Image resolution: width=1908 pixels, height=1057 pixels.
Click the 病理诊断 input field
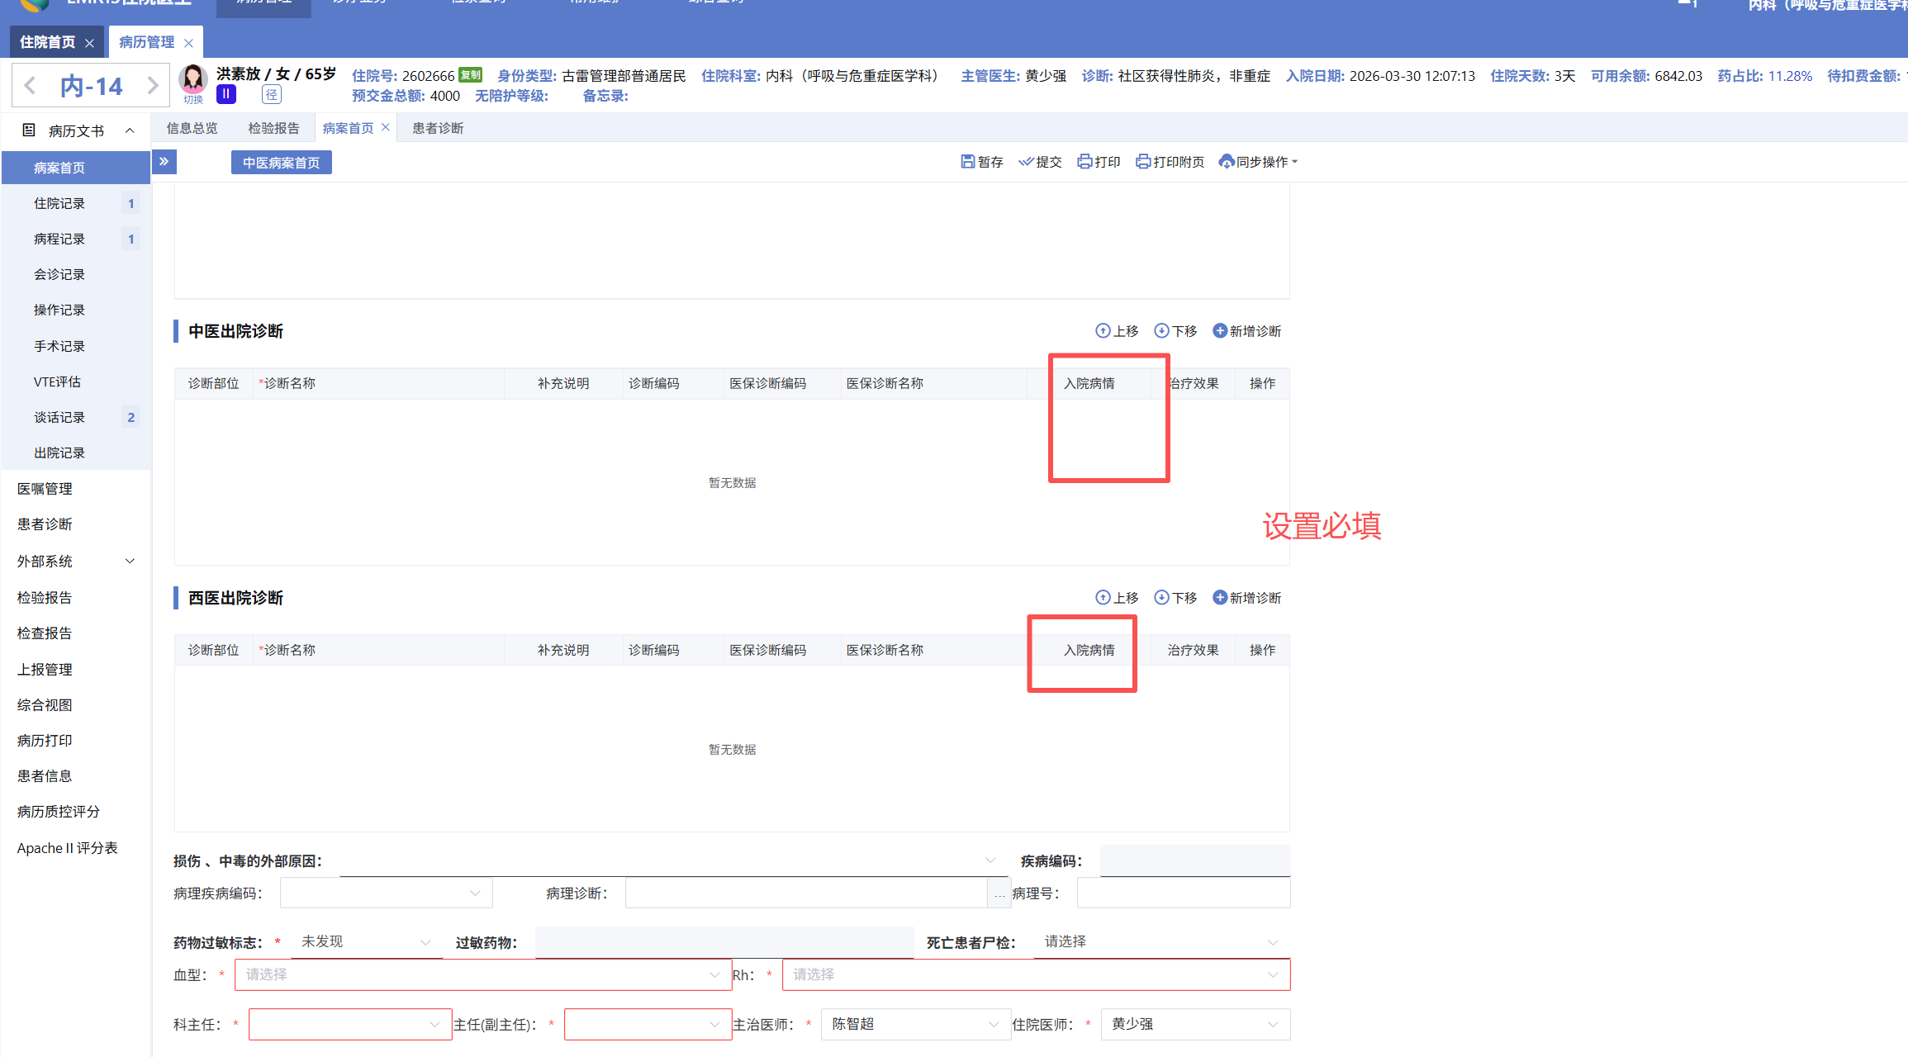point(805,893)
